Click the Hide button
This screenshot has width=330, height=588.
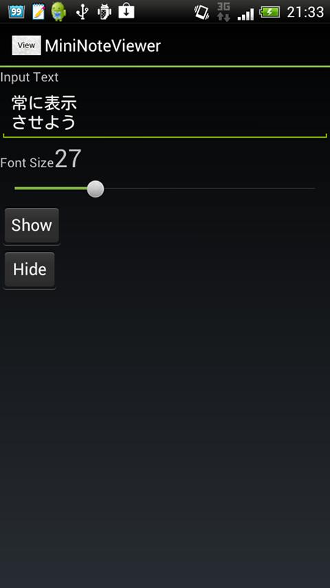coord(30,270)
